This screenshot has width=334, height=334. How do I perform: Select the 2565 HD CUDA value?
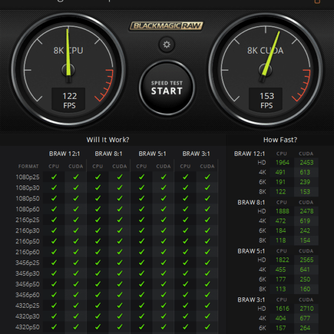307,260
